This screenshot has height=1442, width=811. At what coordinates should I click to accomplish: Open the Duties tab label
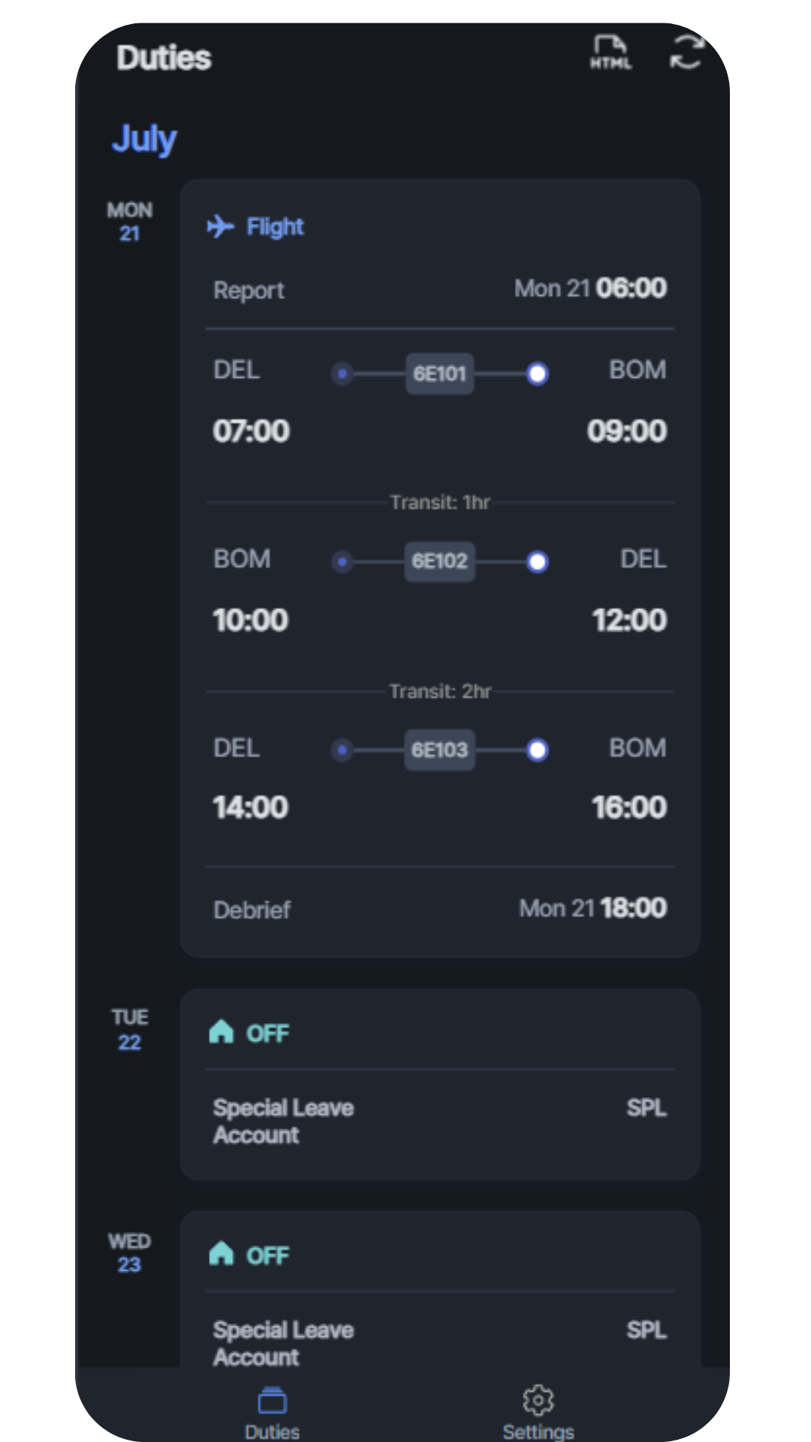[x=272, y=1431]
